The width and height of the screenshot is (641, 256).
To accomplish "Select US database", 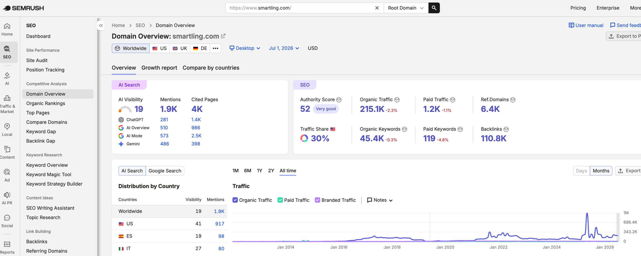I will pyautogui.click(x=159, y=48).
